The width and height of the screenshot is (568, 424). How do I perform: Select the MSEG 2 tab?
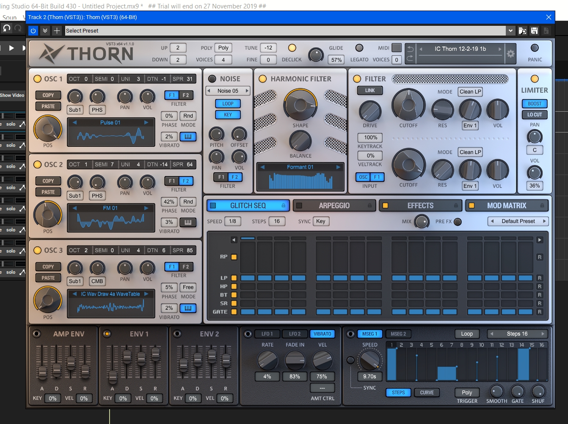point(398,334)
